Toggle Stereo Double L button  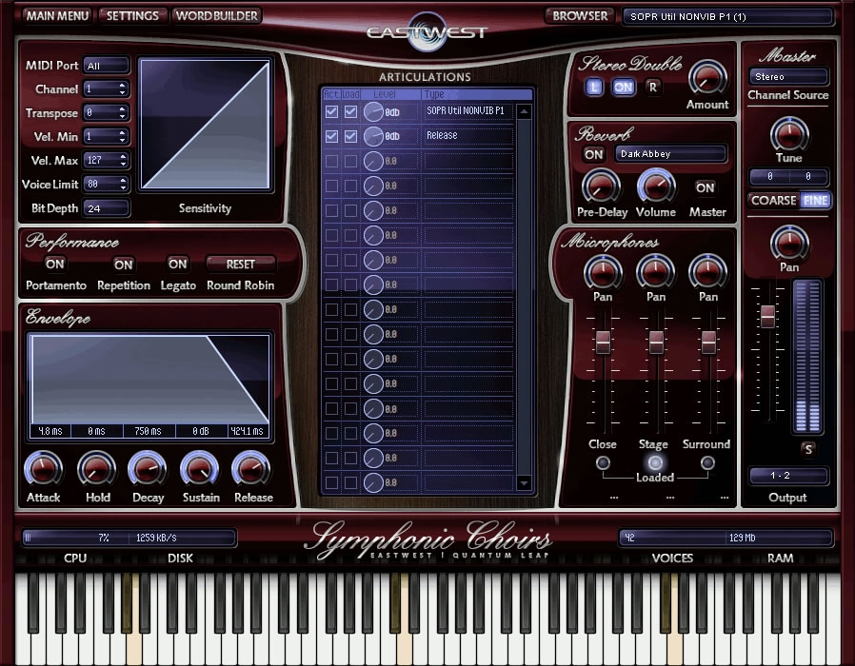pos(594,88)
